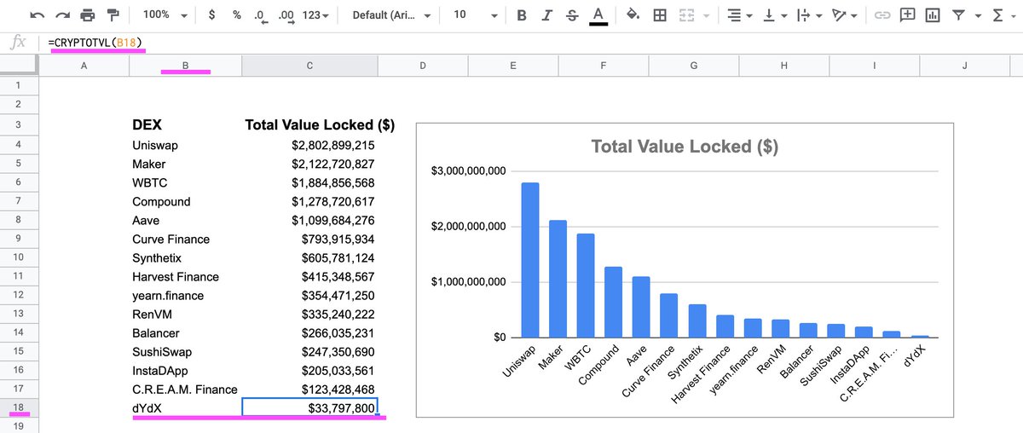Screen dimensions: 1023x433
Task: Select column J header
Action: [963, 66]
